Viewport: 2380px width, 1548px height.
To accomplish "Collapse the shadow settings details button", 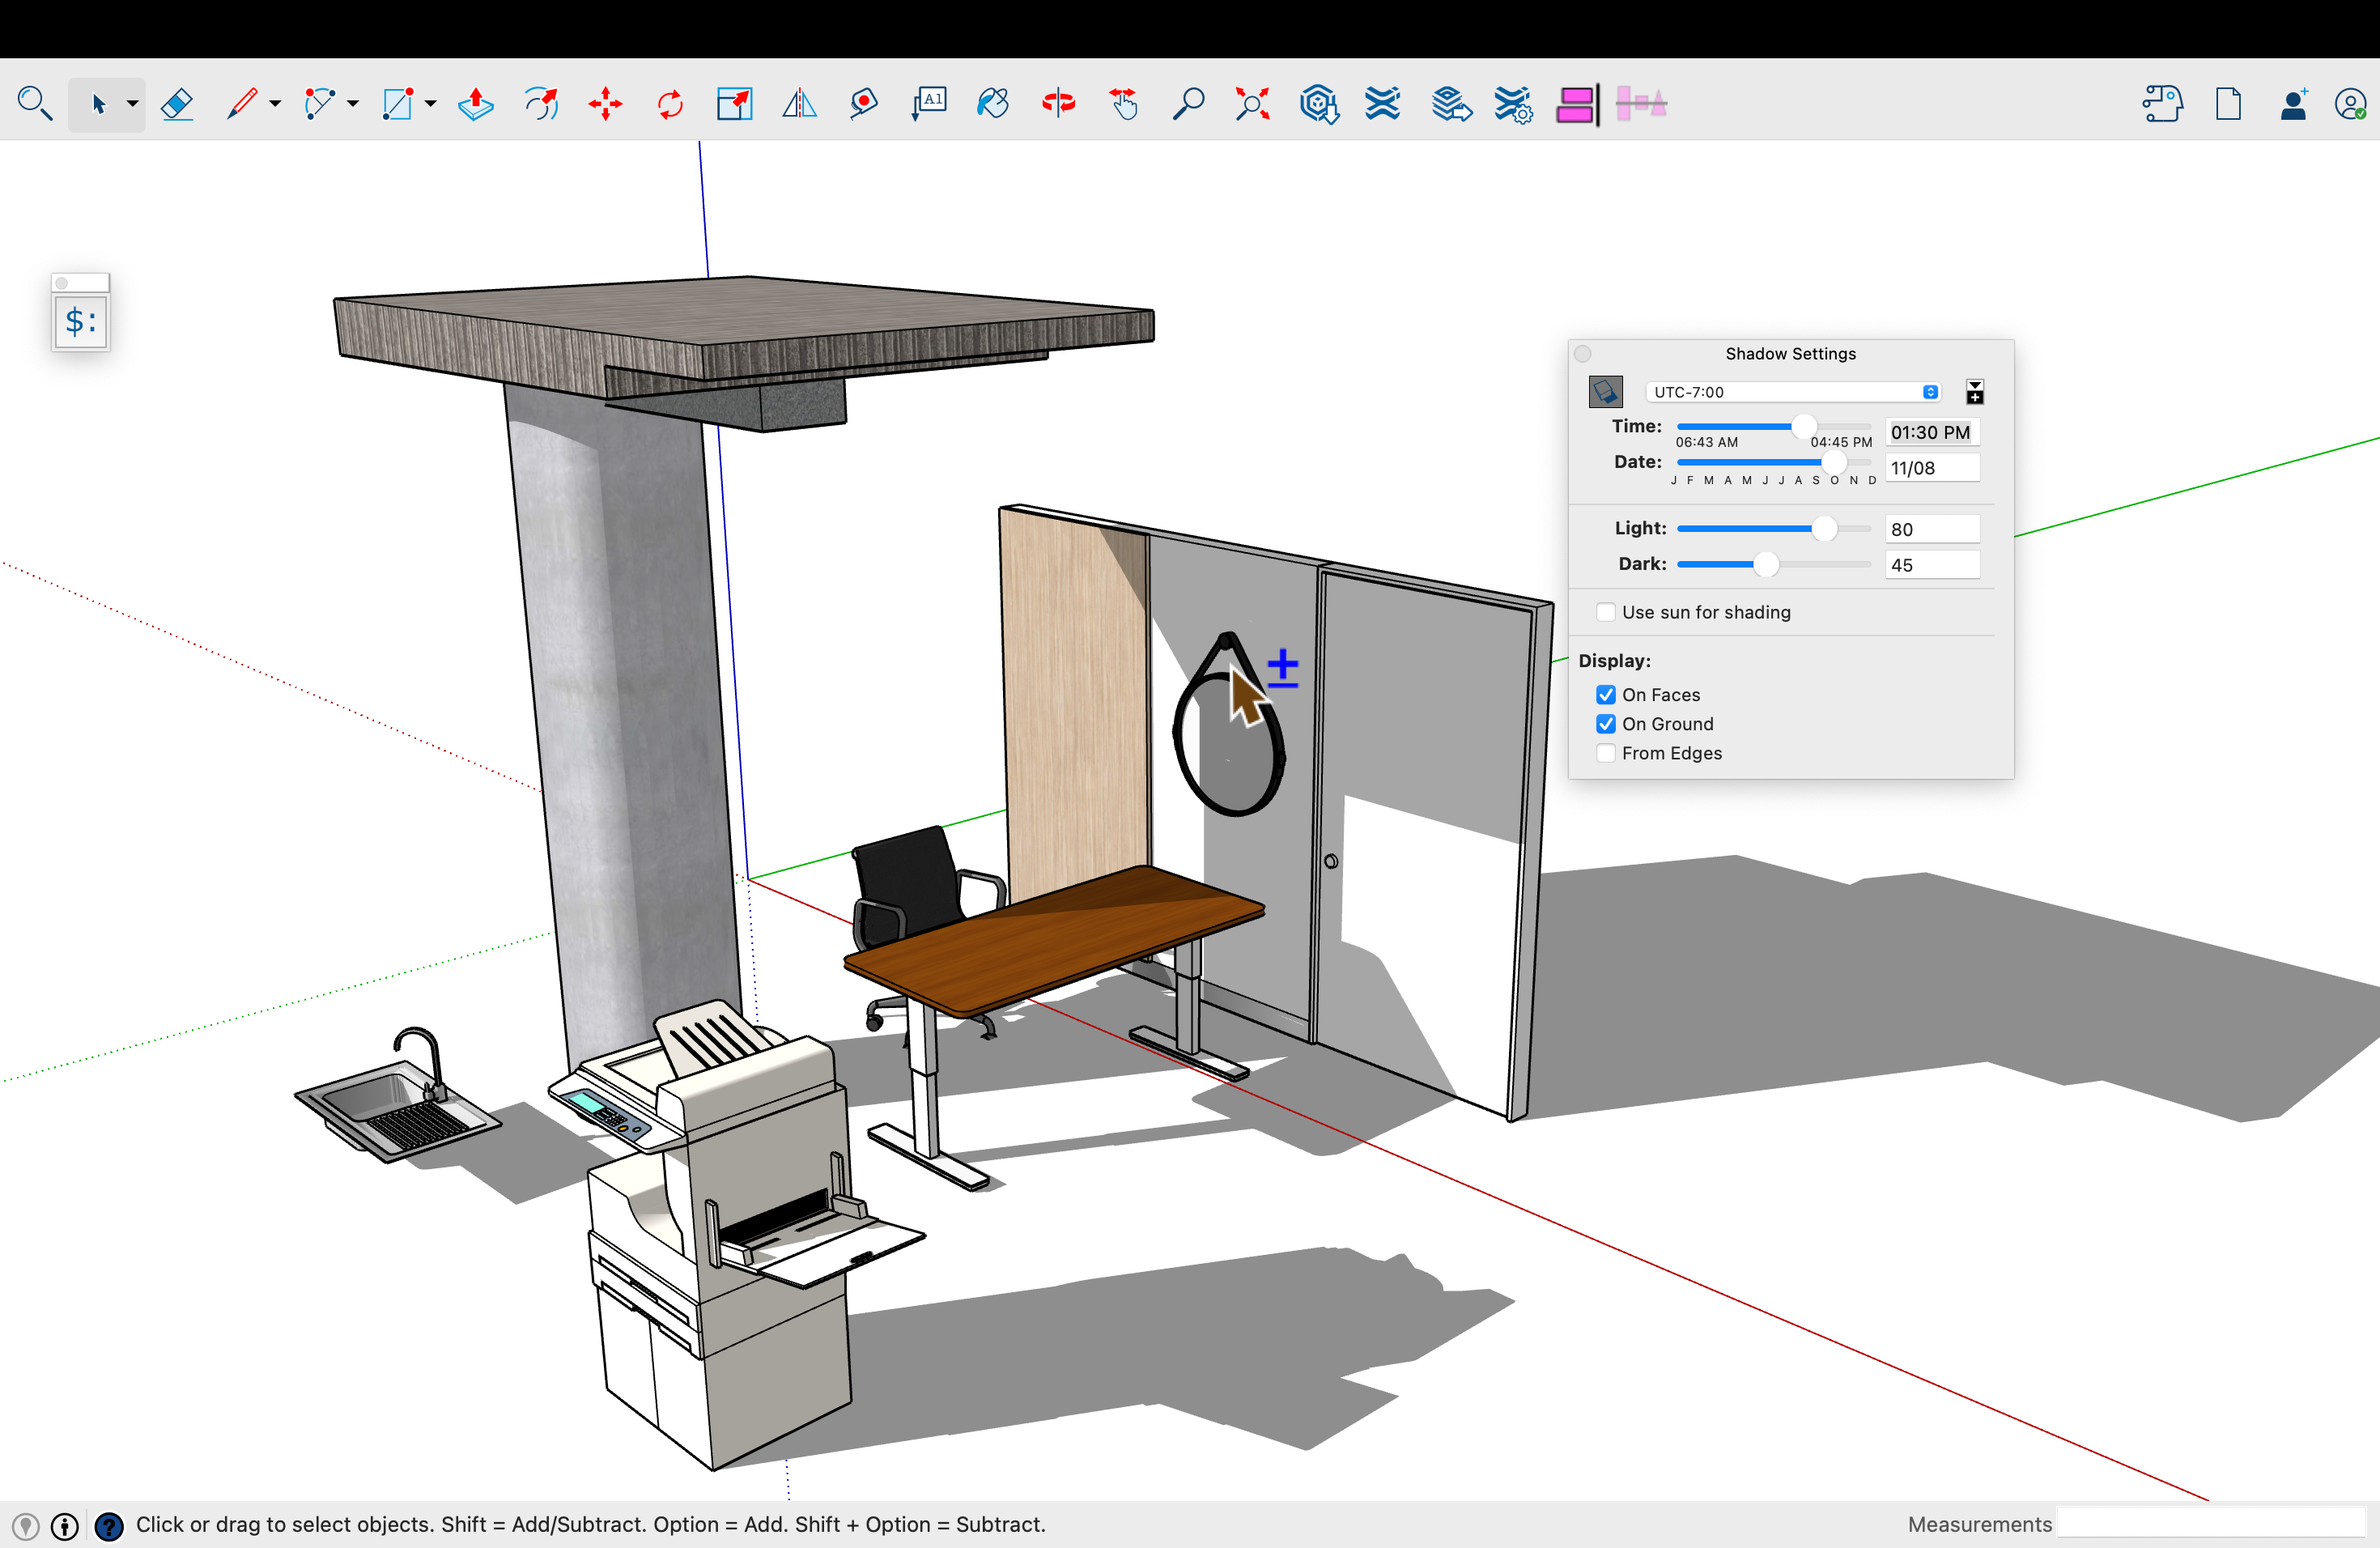I will [1974, 392].
